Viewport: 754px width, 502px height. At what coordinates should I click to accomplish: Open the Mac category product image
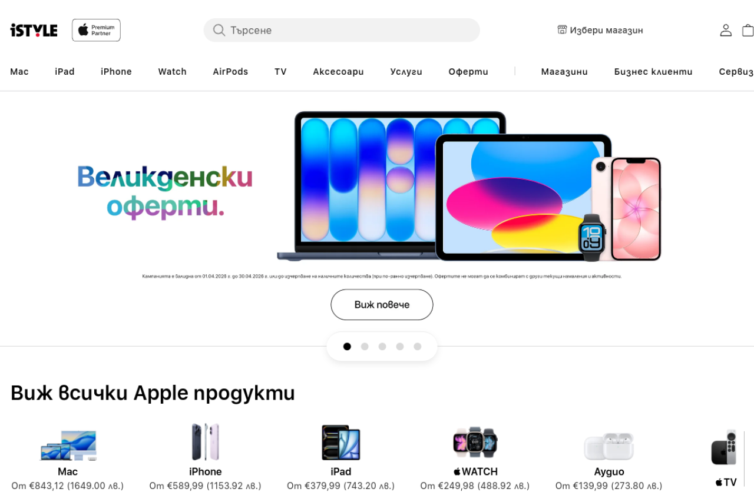click(68, 444)
